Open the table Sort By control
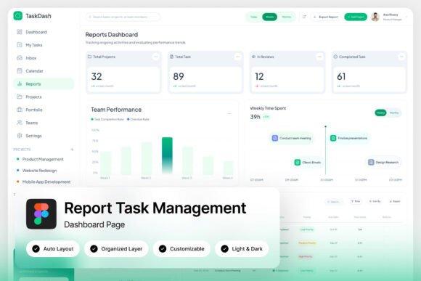This screenshot has height=281, width=421. click(375, 201)
